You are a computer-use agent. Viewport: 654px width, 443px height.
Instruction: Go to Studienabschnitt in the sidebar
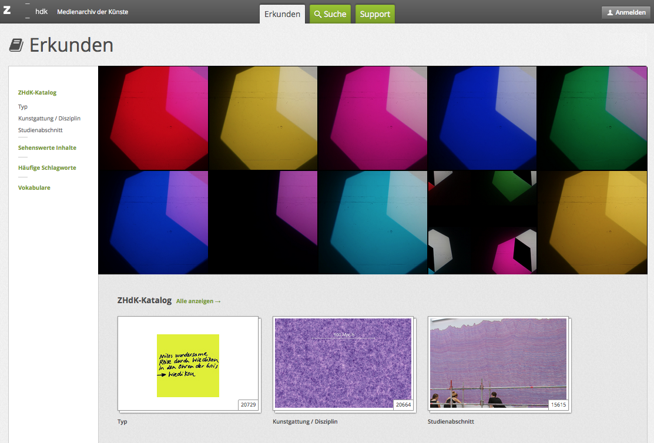coord(40,130)
